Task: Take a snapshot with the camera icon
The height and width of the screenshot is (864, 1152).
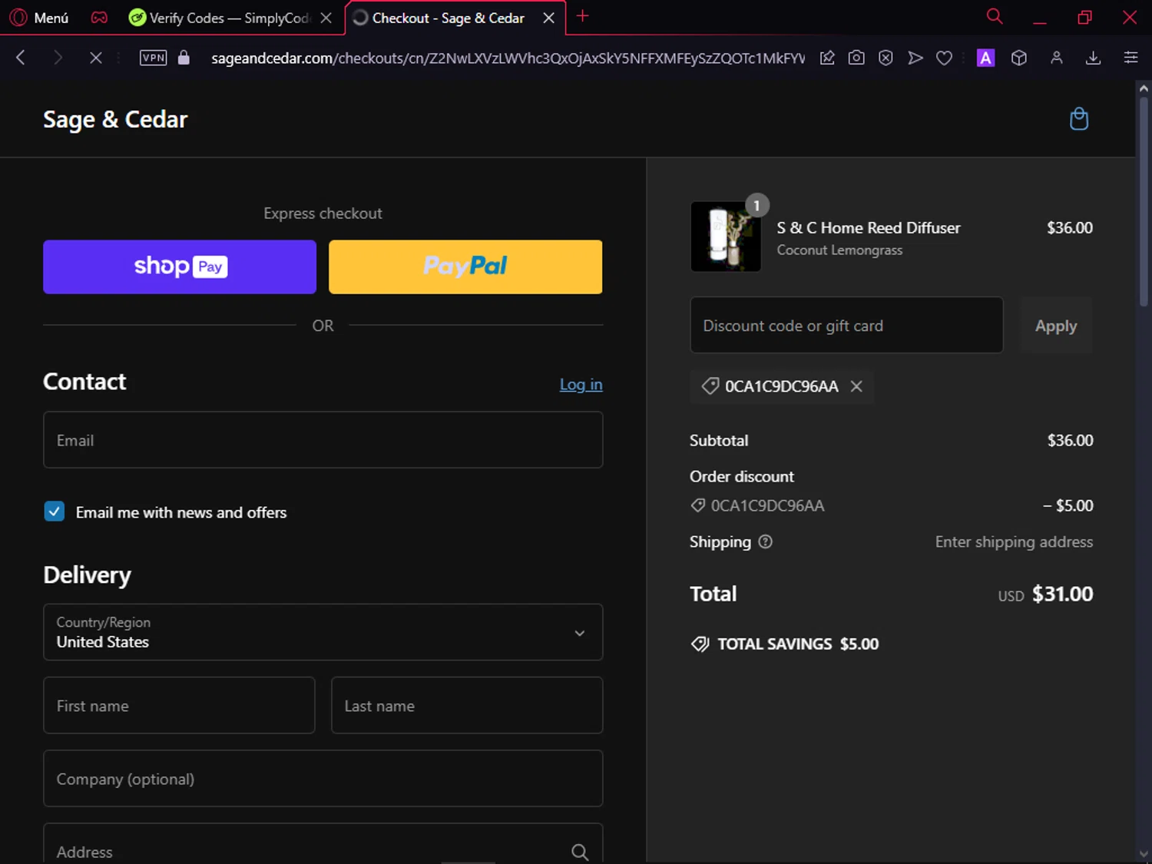Action: [856, 58]
